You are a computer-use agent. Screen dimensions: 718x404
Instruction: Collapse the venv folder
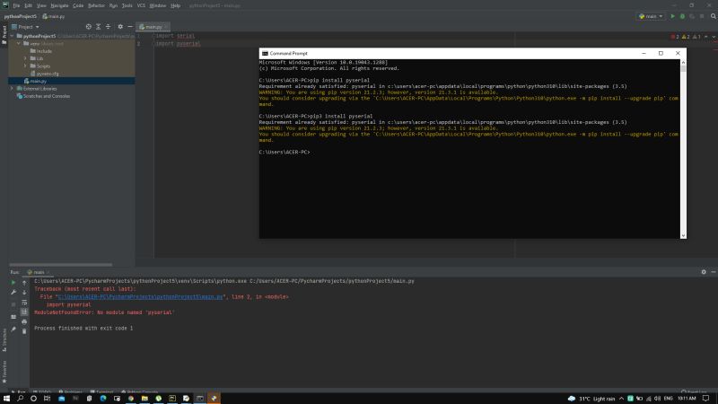click(19, 43)
